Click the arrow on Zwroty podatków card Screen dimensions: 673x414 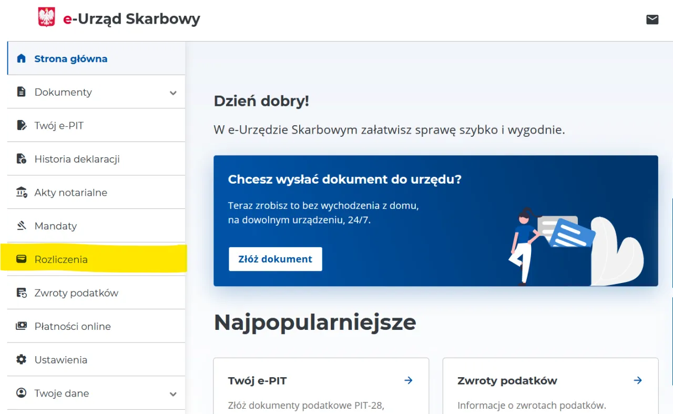(x=637, y=380)
